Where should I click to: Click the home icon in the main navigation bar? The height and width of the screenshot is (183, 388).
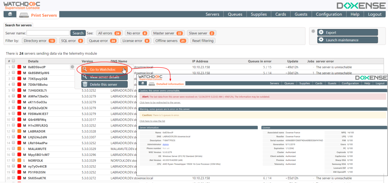pos(10,14)
